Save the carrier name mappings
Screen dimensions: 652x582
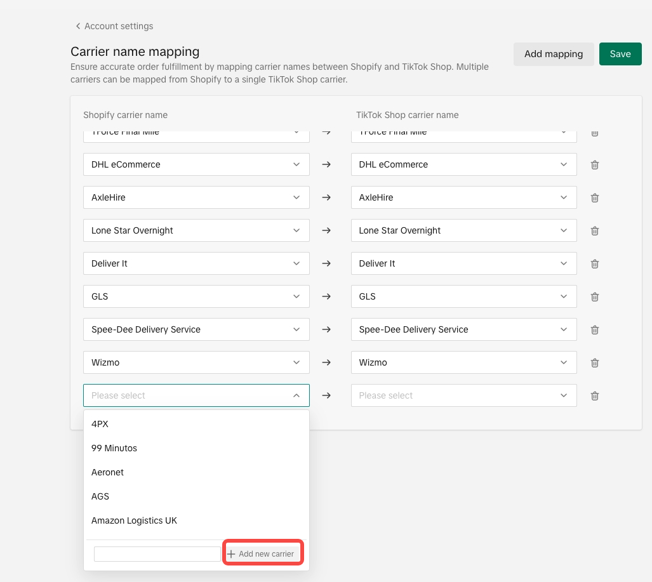click(620, 54)
